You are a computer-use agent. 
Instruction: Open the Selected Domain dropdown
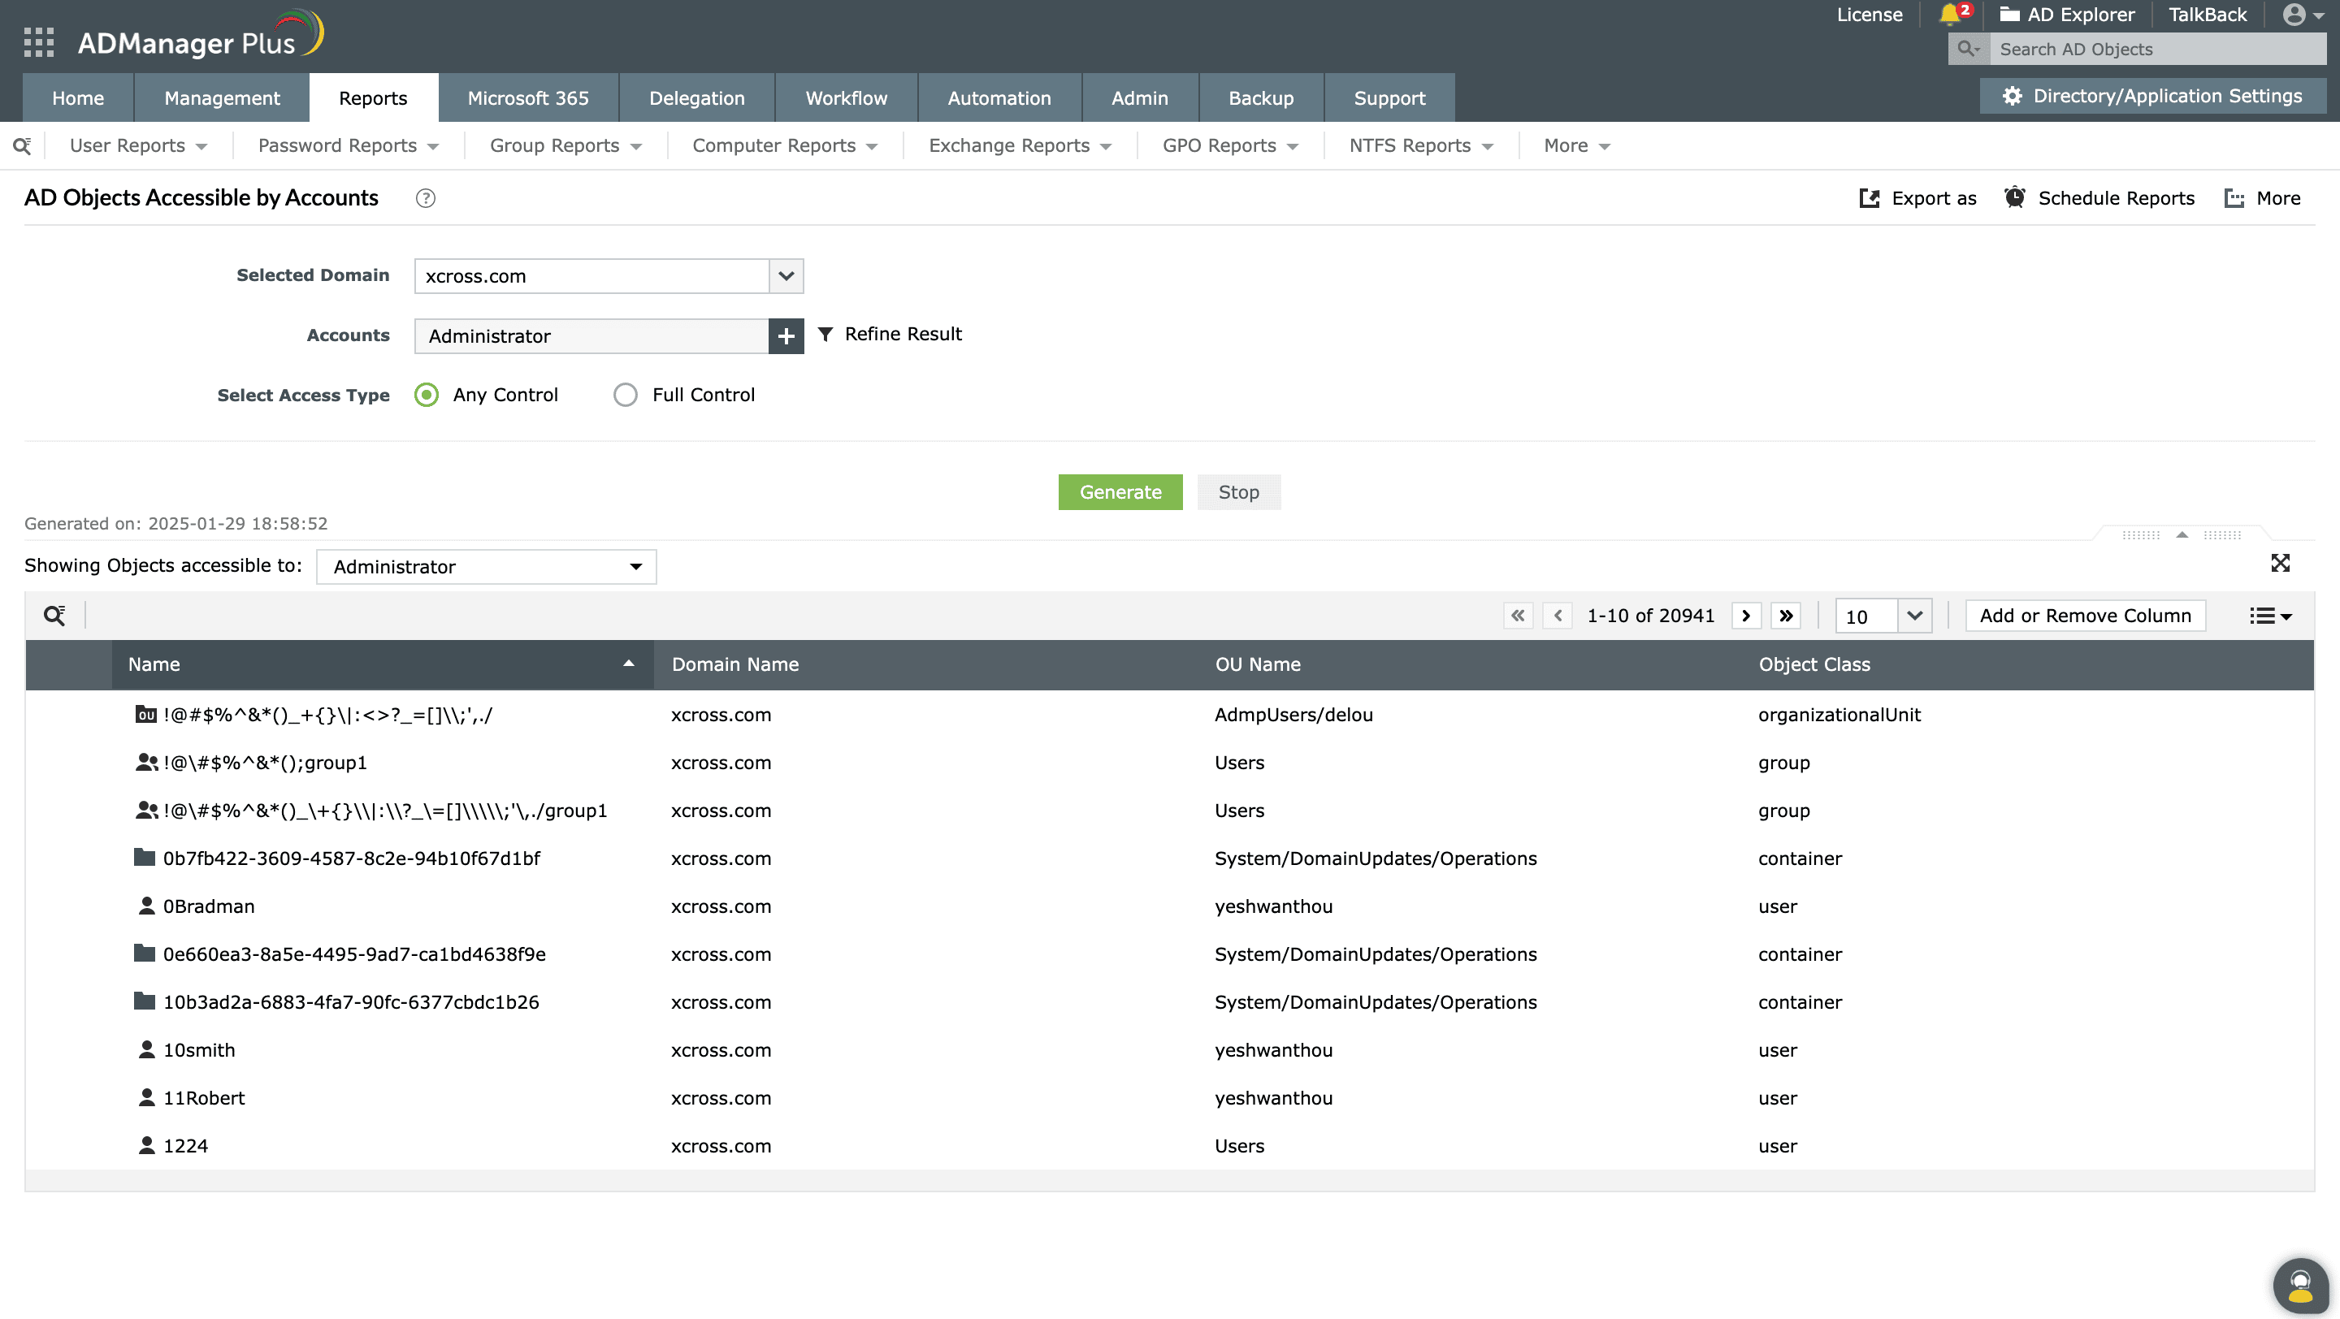coord(786,276)
